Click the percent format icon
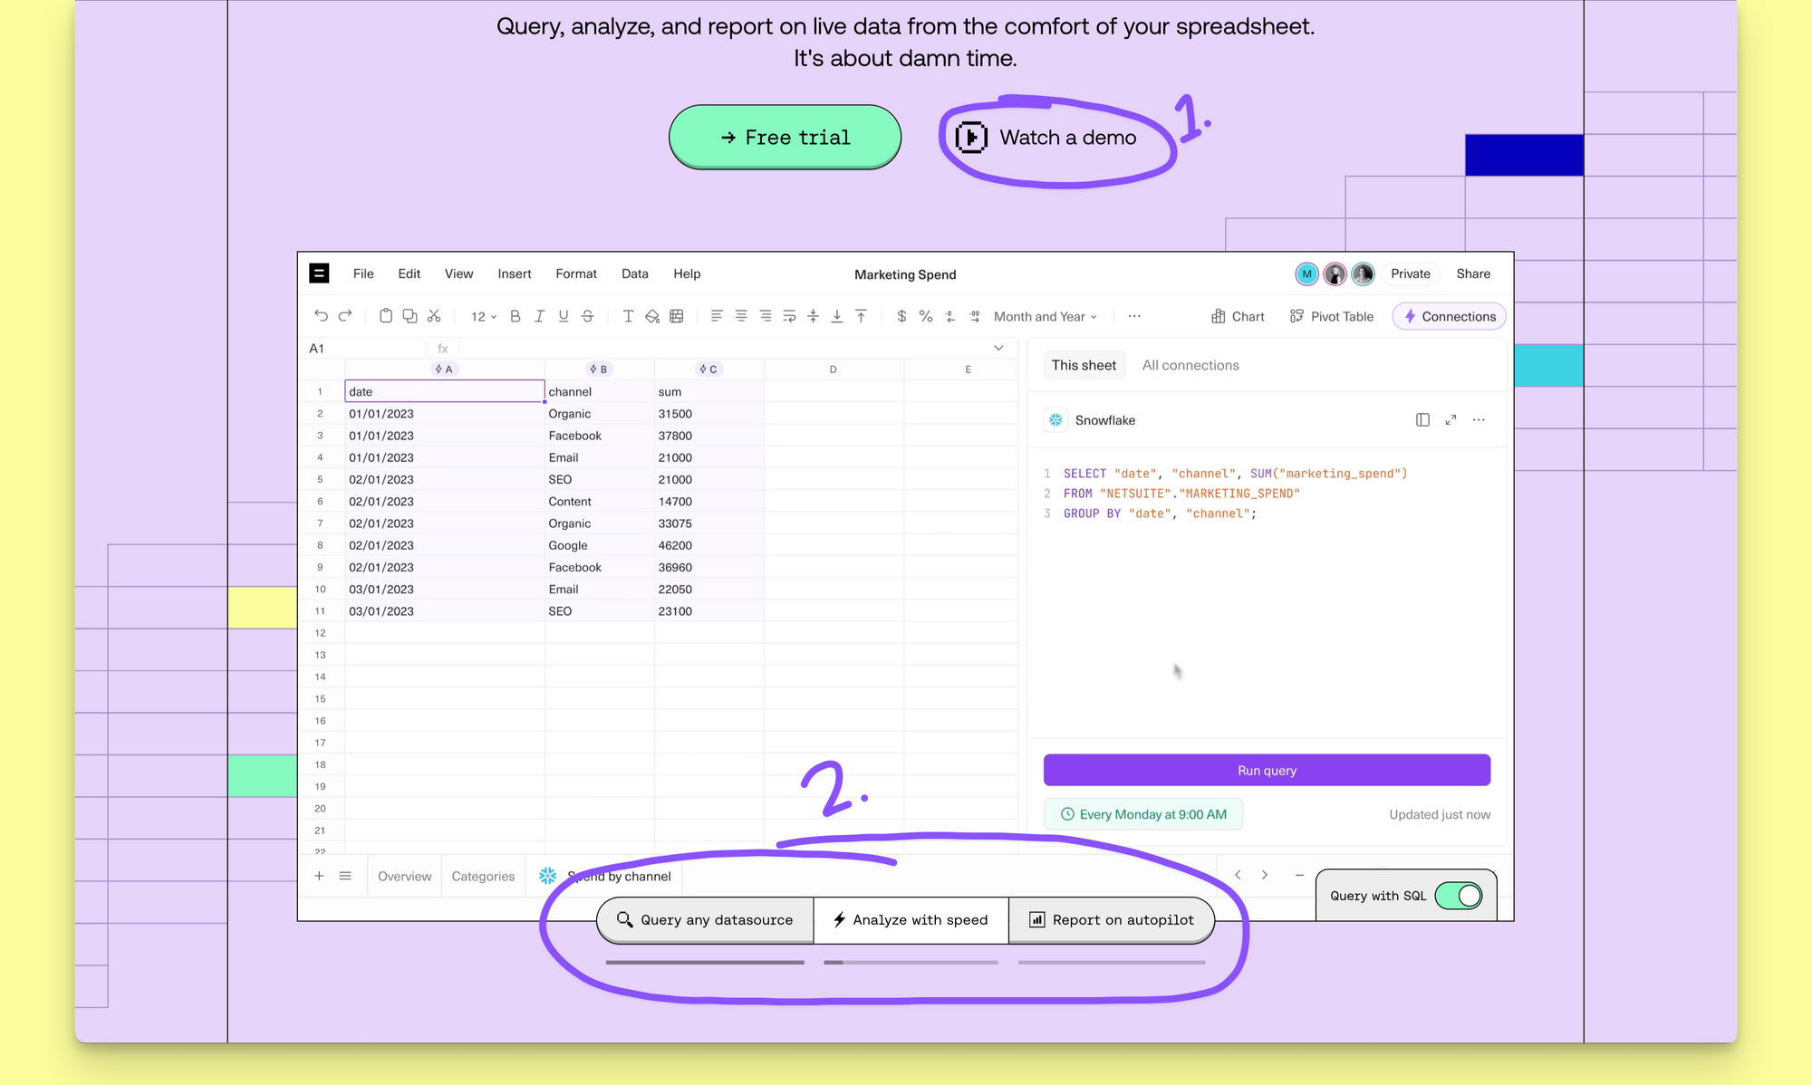 coord(925,316)
